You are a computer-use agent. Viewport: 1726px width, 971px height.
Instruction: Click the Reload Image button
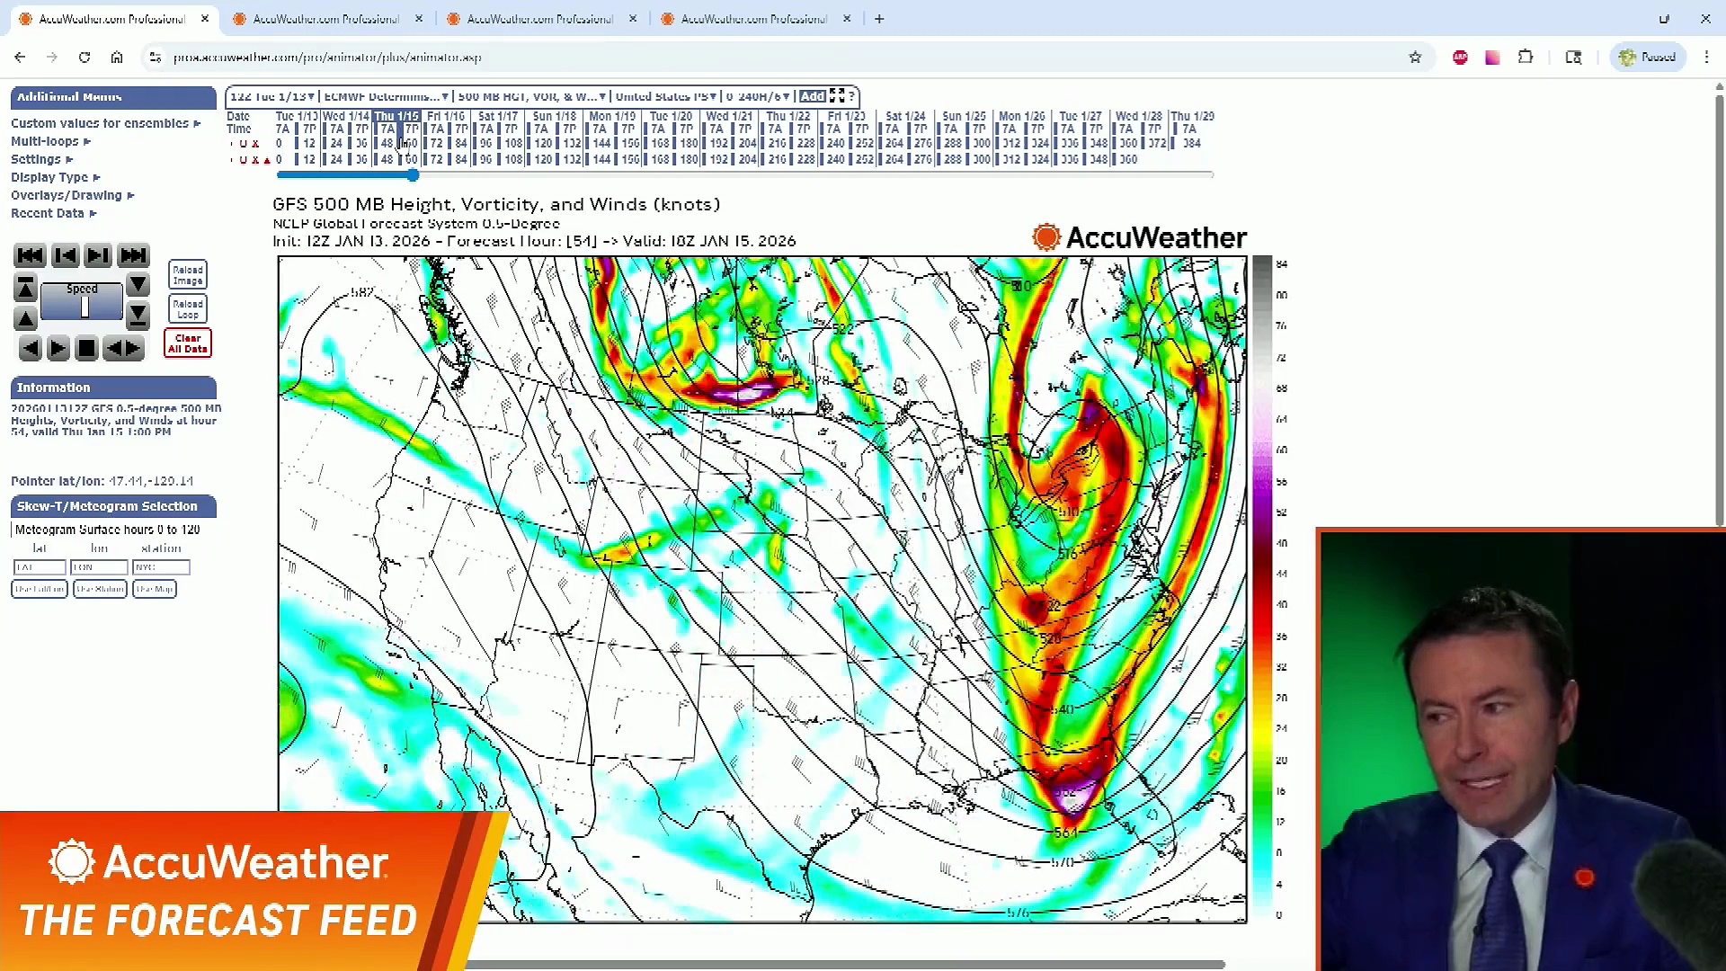pyautogui.click(x=187, y=274)
